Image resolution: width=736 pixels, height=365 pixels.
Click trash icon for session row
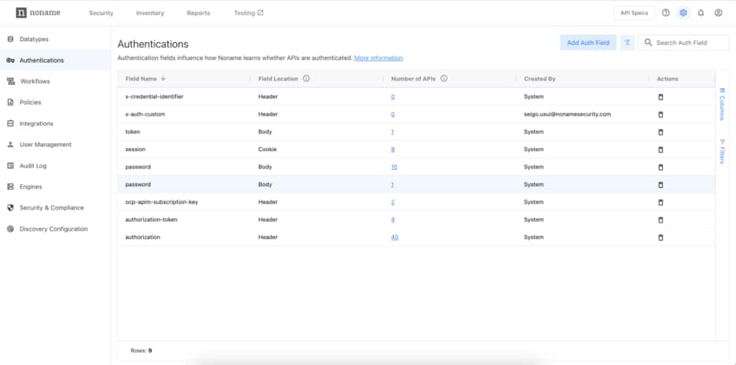click(x=661, y=149)
